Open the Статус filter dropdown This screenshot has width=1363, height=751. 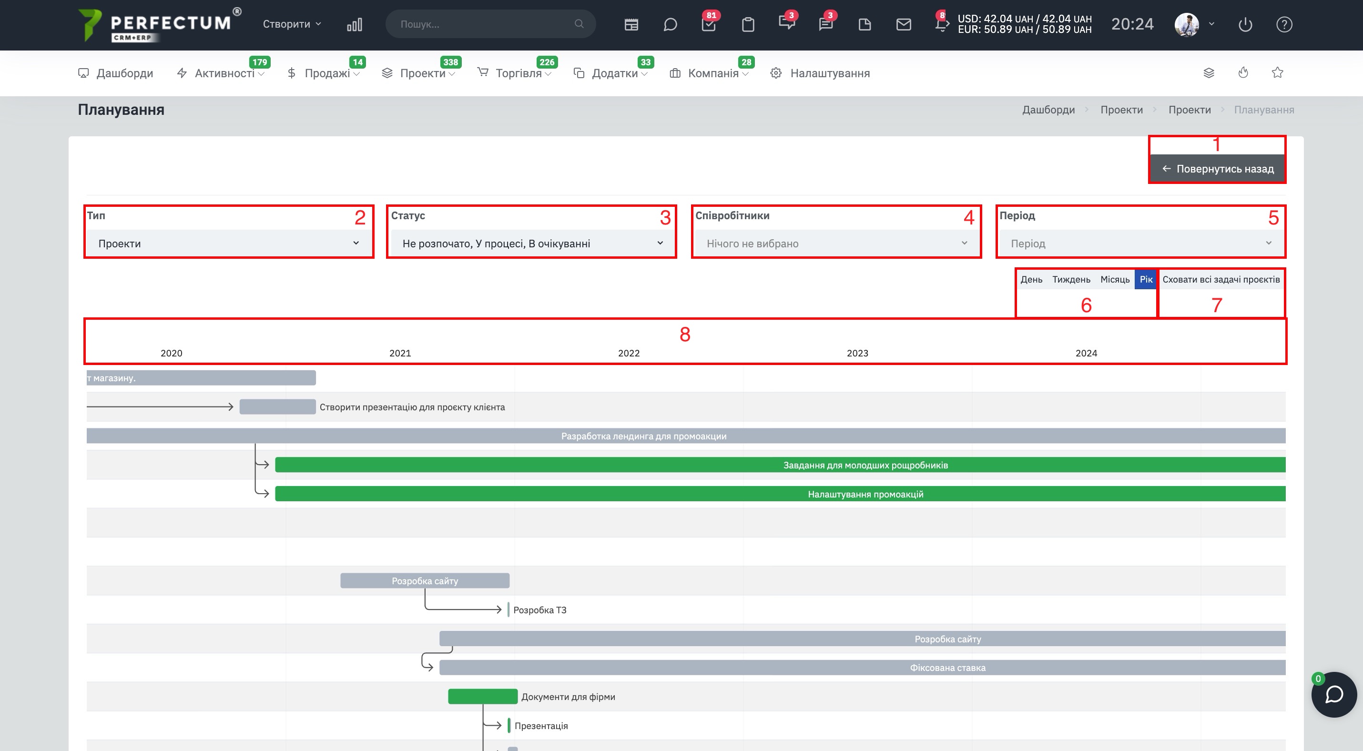click(532, 244)
